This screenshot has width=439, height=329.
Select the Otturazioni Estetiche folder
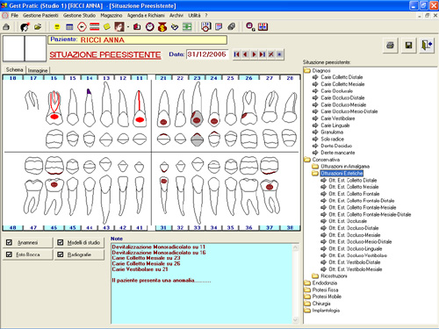tap(342, 174)
